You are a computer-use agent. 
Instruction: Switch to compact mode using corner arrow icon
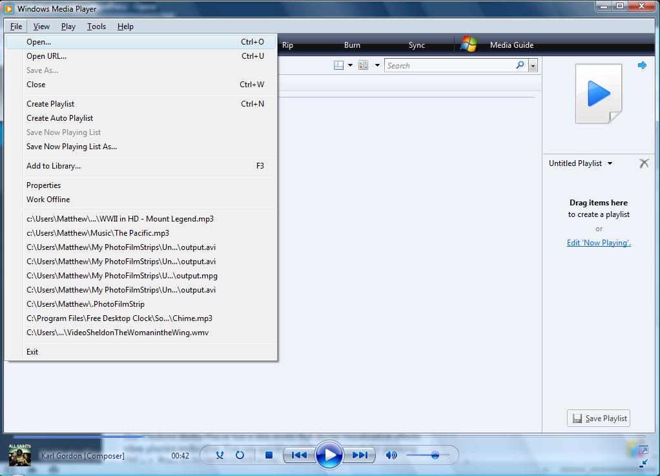pos(643,464)
